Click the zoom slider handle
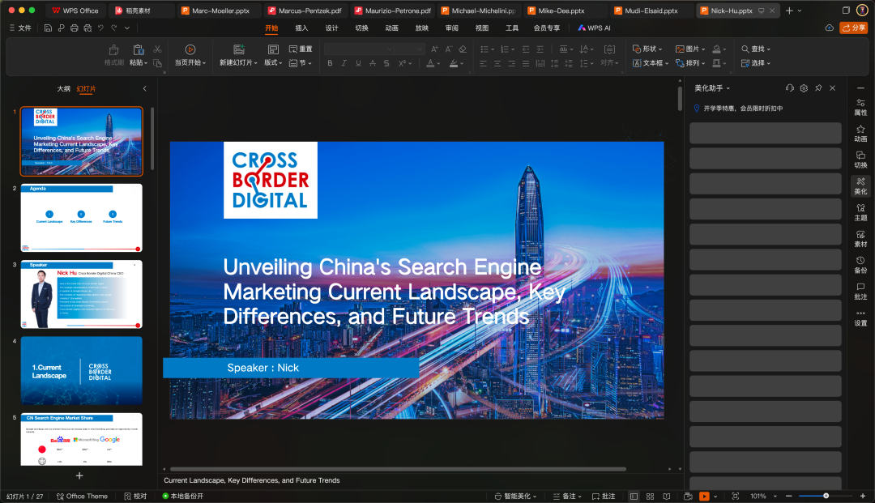The width and height of the screenshot is (875, 503). point(826,496)
